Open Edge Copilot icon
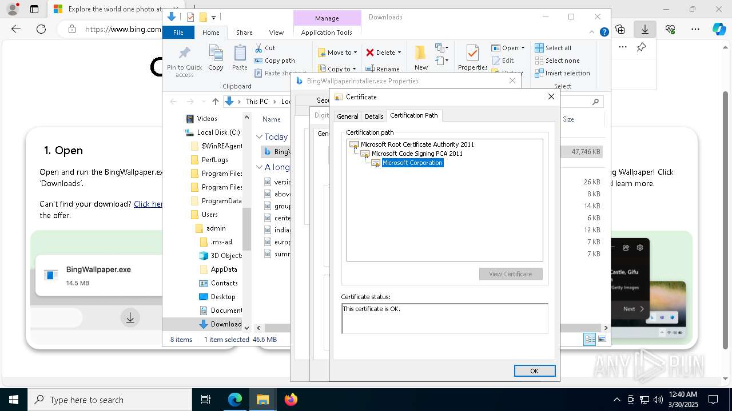Screen dimensions: 732x411 (x=719, y=29)
